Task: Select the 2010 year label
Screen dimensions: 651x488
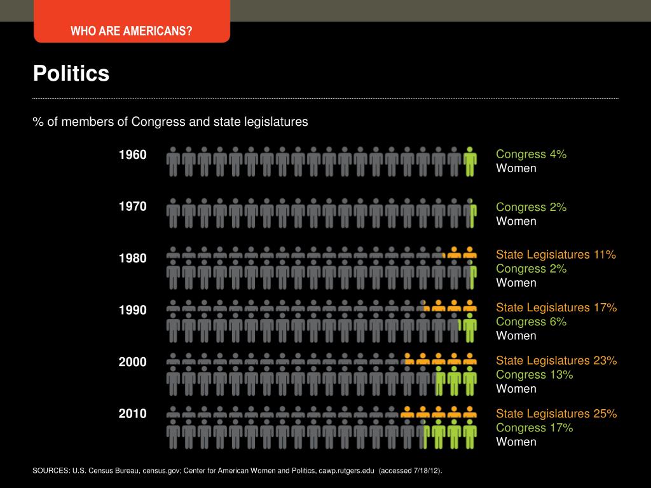Action: point(132,414)
